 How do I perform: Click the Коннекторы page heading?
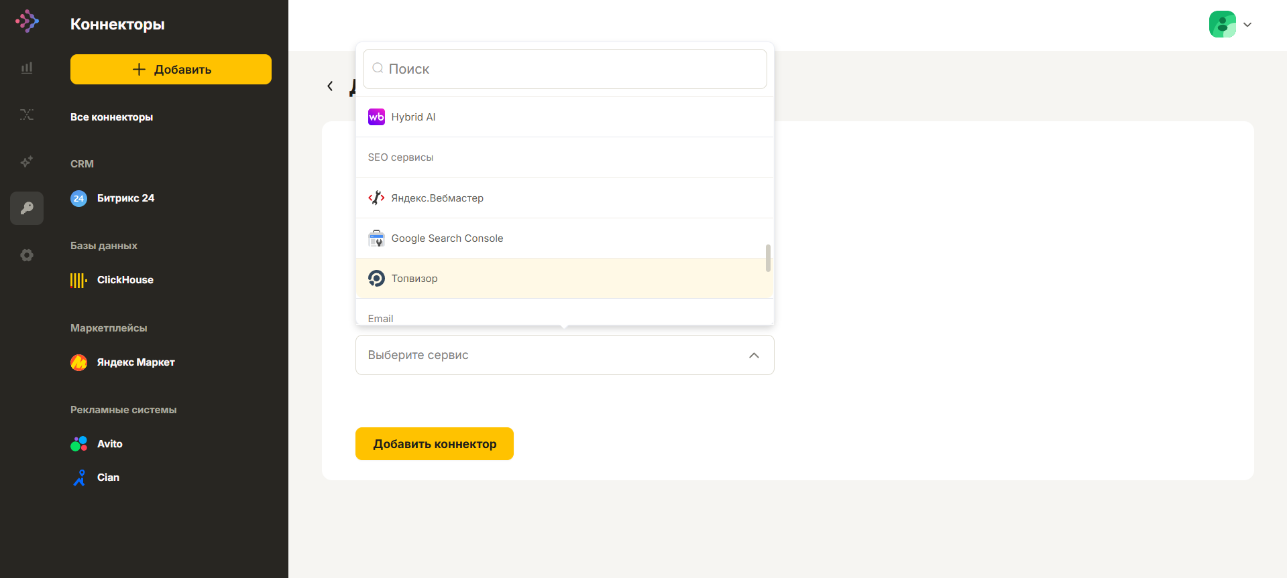pos(117,24)
